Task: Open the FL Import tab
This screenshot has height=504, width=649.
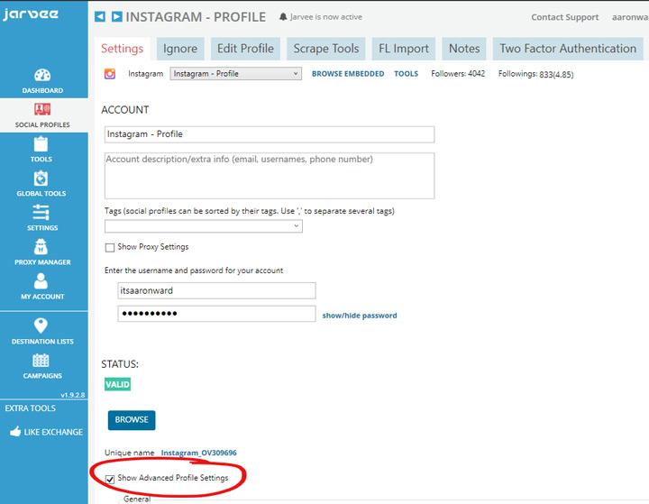Action: coord(404,49)
